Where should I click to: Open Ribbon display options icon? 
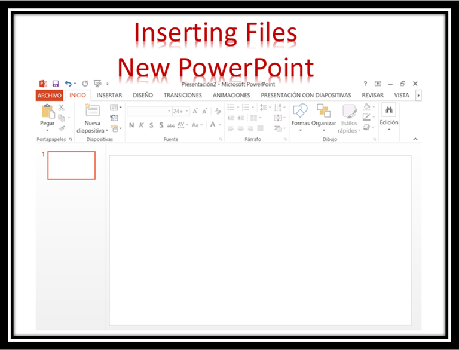point(378,84)
